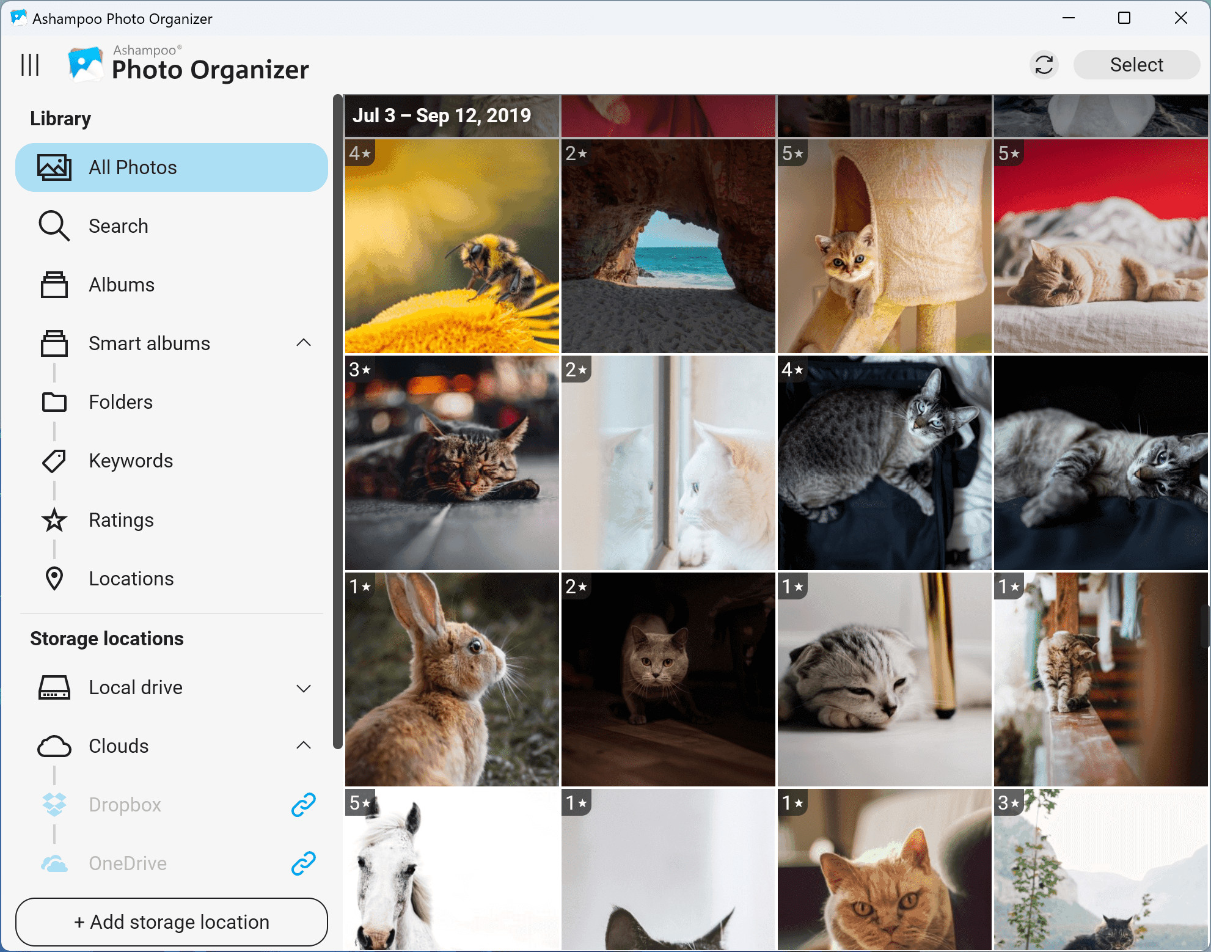The image size is (1211, 952).
Task: Click the Keywords tag icon
Action: point(54,461)
